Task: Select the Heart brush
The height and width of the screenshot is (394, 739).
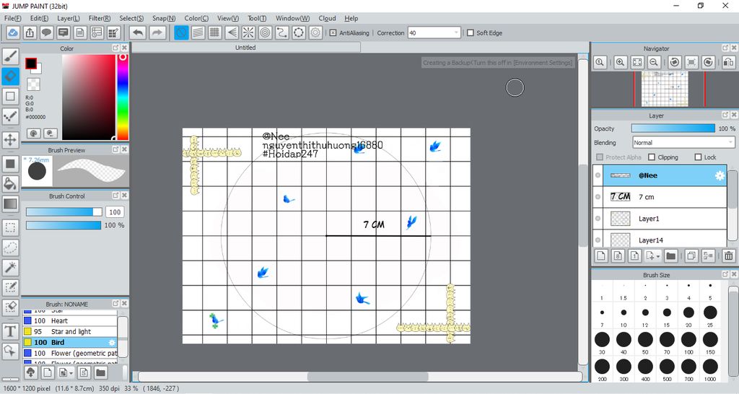Action: [x=70, y=321]
